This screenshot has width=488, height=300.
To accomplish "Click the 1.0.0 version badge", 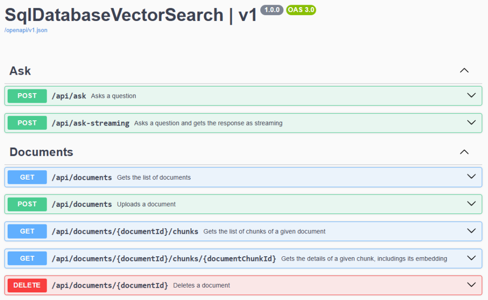I will [x=271, y=10].
